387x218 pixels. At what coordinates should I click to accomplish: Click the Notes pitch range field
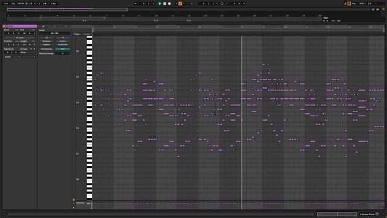click(x=54, y=33)
